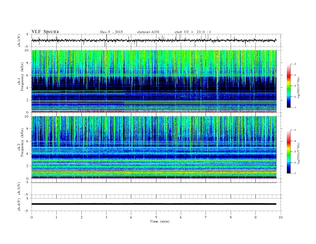Viewport: 316px width, 244px height.
Task: Click the "-3" tick on ch.1 color bar
Action: (294, 64)
